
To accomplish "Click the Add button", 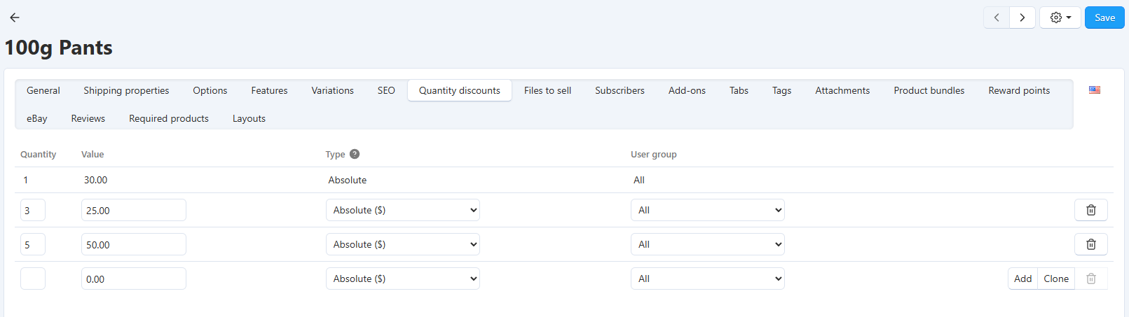I will point(1023,279).
